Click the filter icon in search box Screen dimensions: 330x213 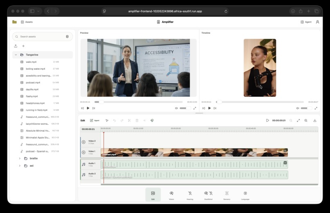click(x=67, y=37)
